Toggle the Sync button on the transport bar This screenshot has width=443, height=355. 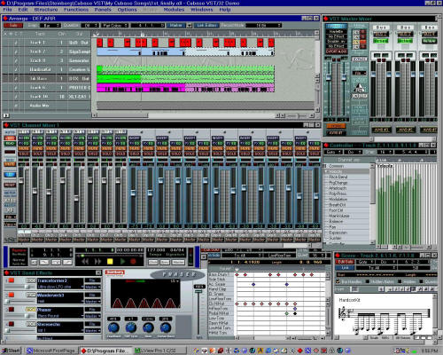165,263
